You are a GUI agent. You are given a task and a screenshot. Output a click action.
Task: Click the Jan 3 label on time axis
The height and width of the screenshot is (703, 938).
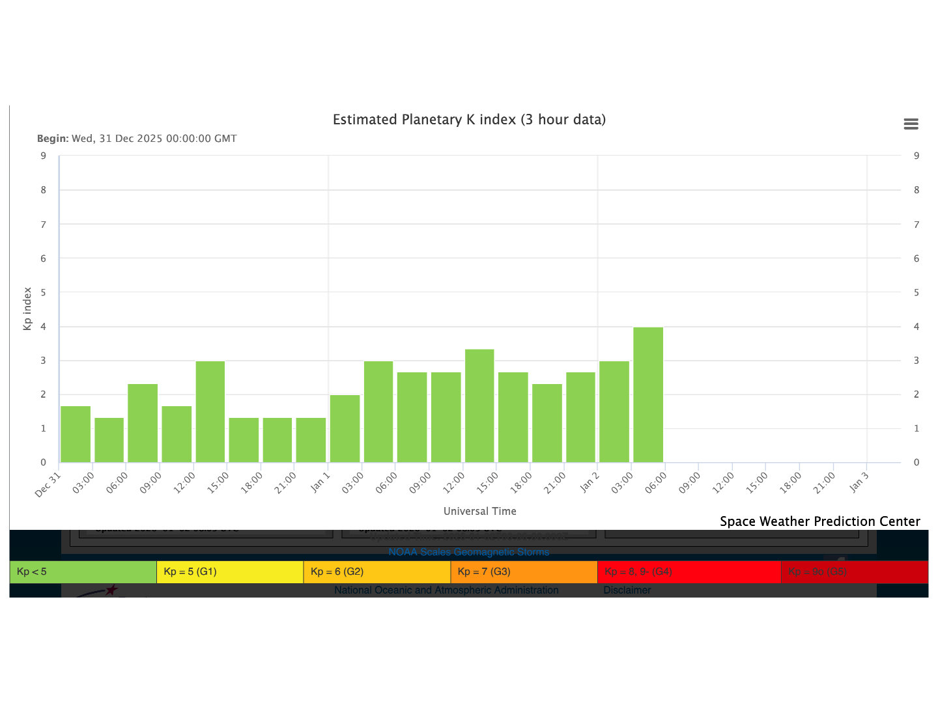(859, 482)
